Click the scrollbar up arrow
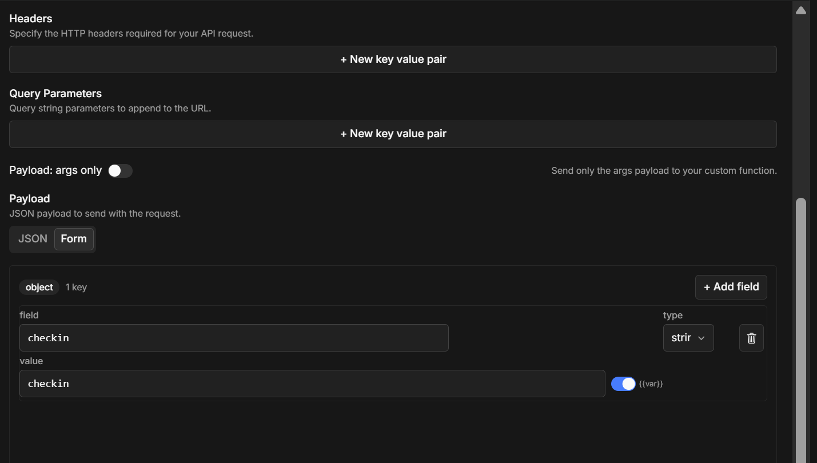Image resolution: width=817 pixels, height=463 pixels. click(x=800, y=10)
